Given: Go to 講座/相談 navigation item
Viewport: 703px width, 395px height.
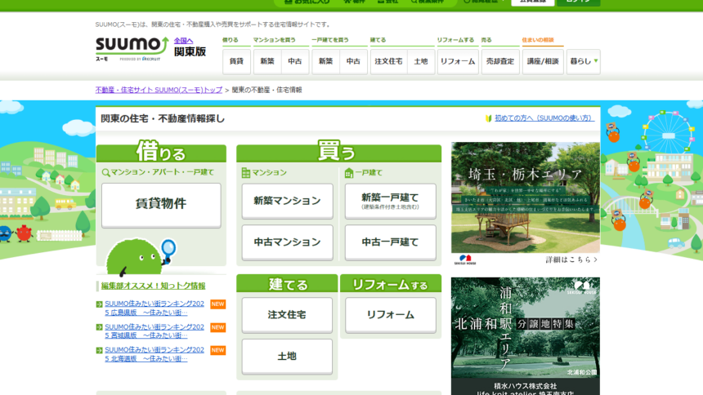Looking at the screenshot, I should point(543,61).
